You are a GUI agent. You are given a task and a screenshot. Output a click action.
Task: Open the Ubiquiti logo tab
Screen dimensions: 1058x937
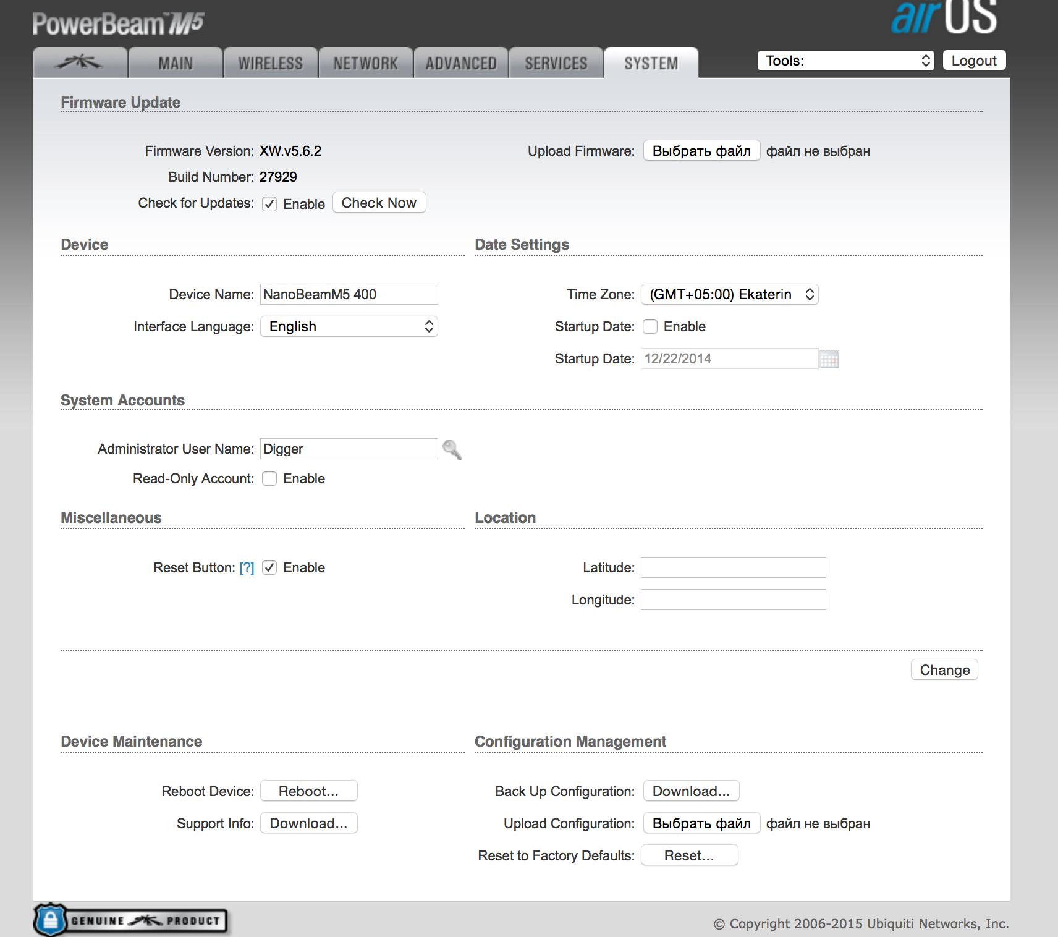pos(80,63)
